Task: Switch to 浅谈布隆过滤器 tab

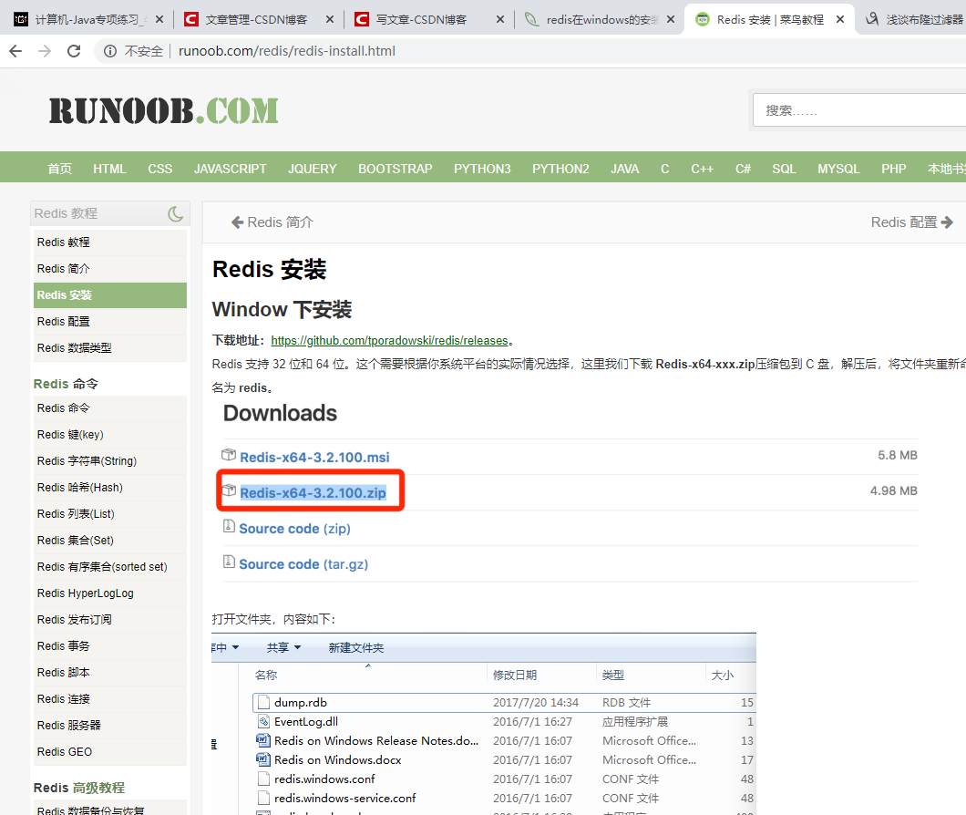Action: tap(915, 20)
